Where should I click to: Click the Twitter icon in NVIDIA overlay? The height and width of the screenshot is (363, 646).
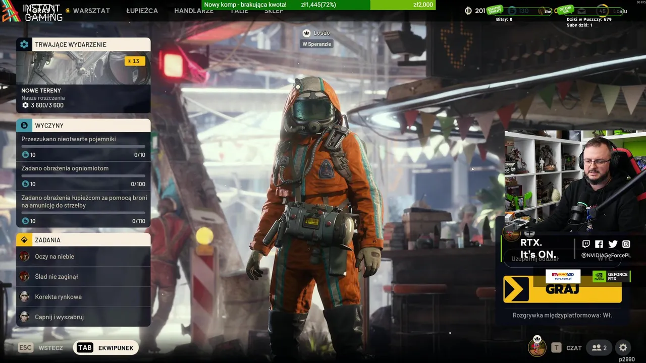pos(613,244)
